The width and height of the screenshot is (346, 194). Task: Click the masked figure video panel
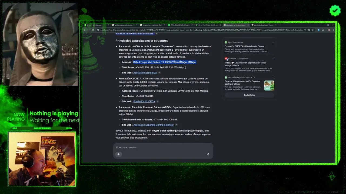point(40,44)
